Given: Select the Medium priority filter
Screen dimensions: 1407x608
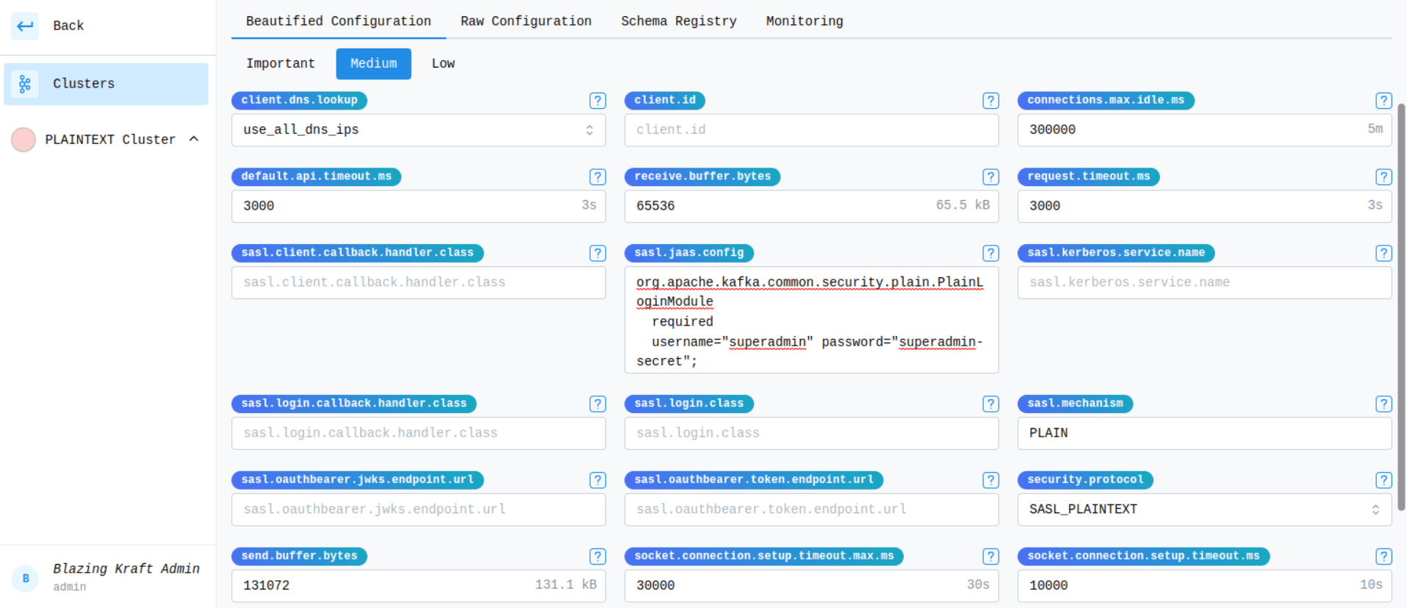Looking at the screenshot, I should [x=373, y=64].
